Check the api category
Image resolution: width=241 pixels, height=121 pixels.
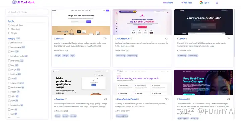pos(9,114)
